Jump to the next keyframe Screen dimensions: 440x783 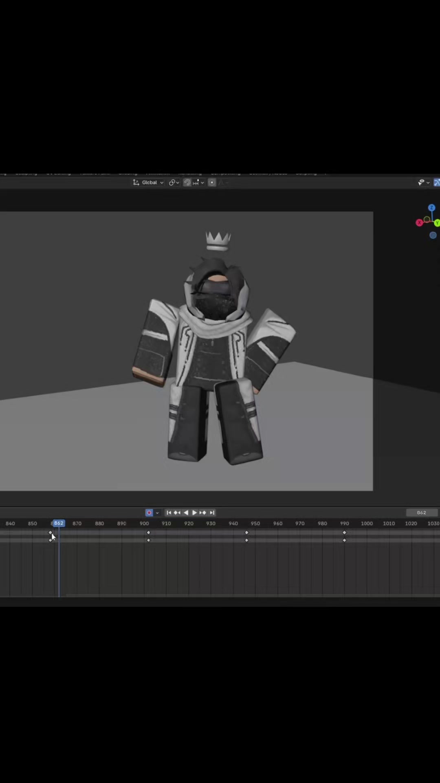pos(203,513)
